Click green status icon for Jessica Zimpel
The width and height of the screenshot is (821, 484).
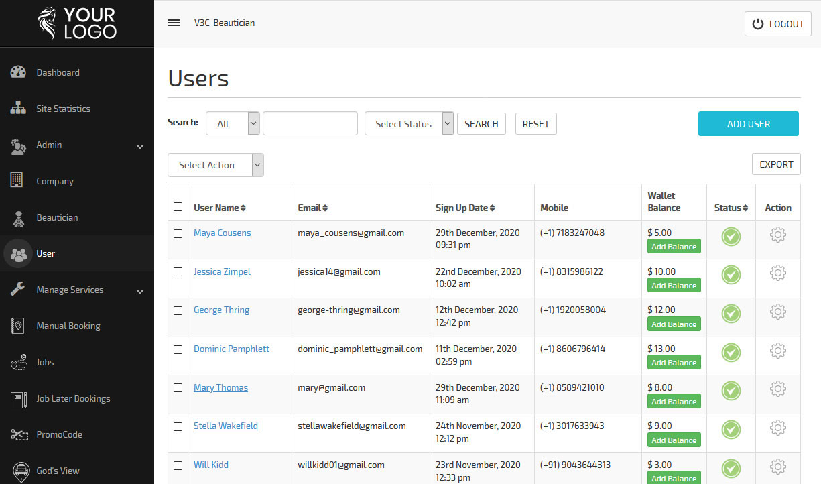point(731,275)
